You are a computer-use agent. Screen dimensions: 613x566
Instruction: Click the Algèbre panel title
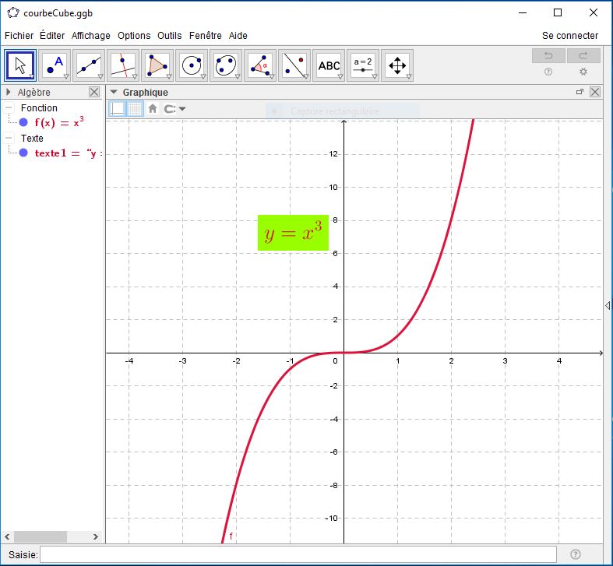pos(34,92)
